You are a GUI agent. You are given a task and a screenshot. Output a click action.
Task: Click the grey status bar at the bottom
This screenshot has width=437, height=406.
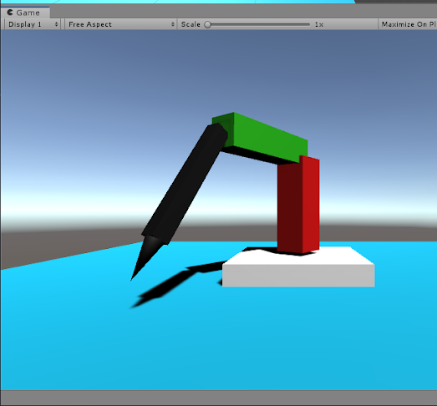(x=219, y=398)
